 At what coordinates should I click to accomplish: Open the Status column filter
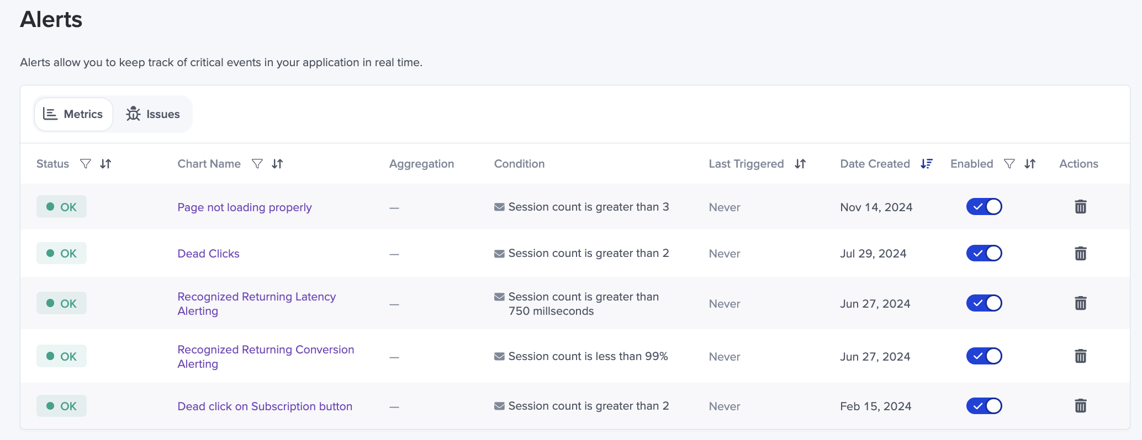86,164
